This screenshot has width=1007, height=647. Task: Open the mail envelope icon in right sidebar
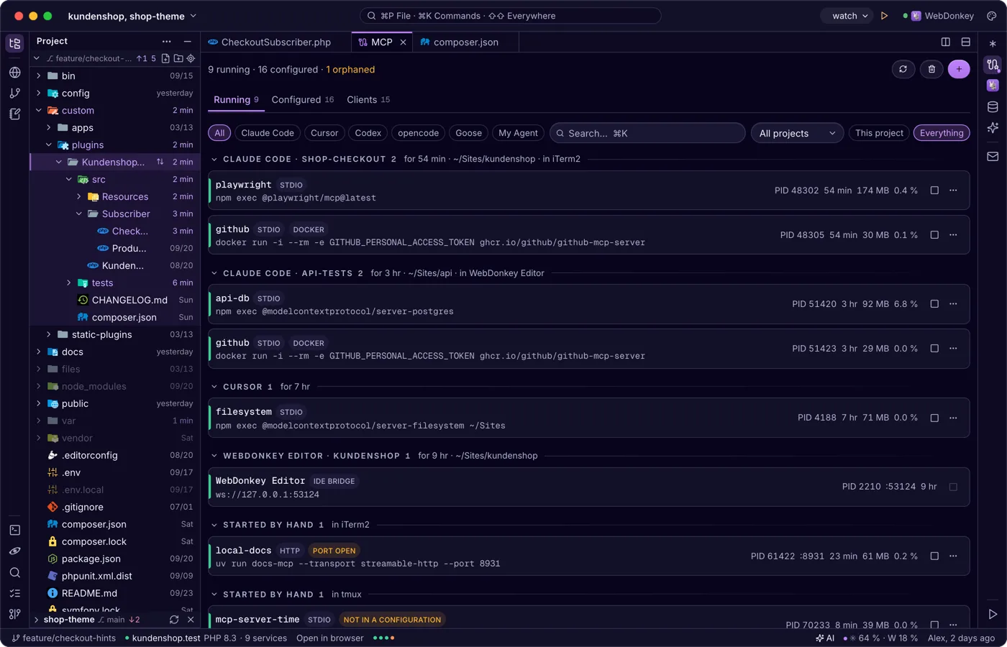[993, 156]
